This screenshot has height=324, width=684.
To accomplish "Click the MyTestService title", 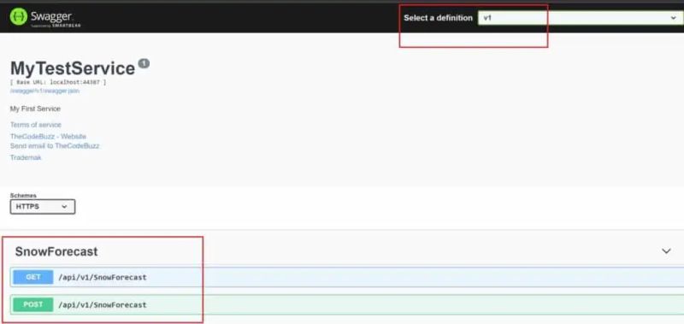I will (x=73, y=68).
